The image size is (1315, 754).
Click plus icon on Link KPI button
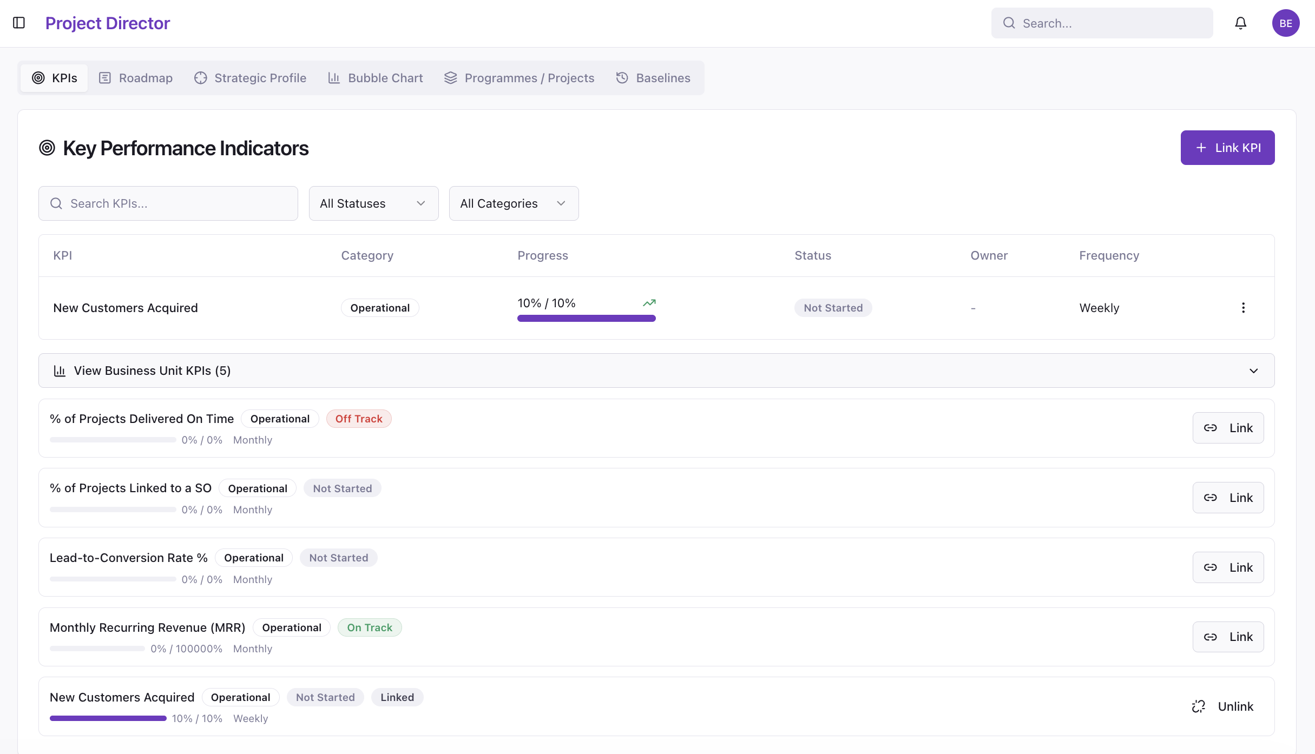pos(1201,148)
